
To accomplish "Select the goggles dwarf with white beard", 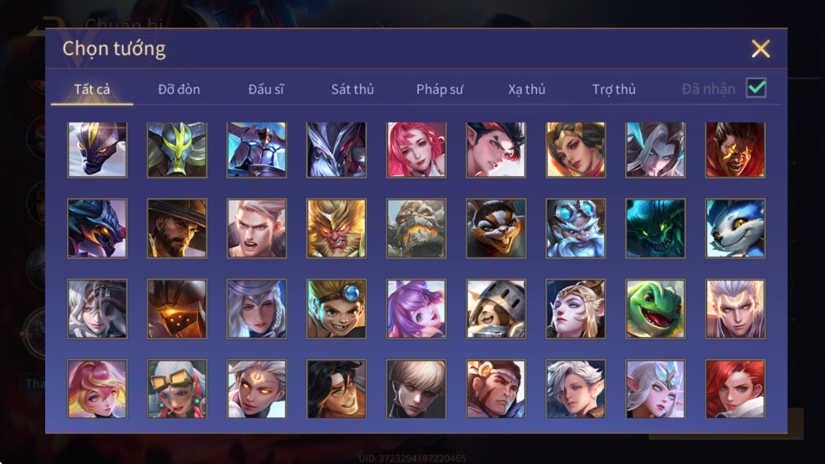I will click(575, 228).
